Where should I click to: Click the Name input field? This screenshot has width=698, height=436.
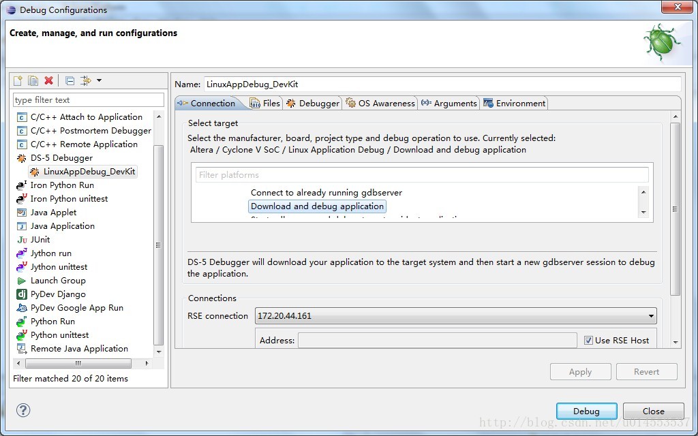tap(442, 84)
